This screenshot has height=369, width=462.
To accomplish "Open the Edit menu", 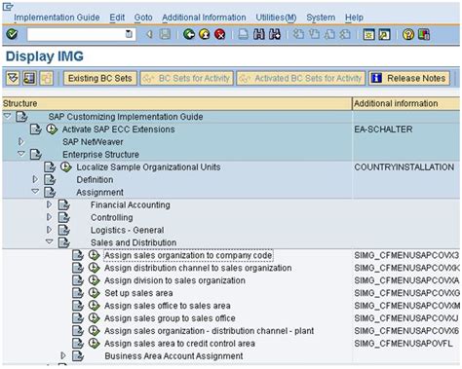I will click(x=117, y=18).
